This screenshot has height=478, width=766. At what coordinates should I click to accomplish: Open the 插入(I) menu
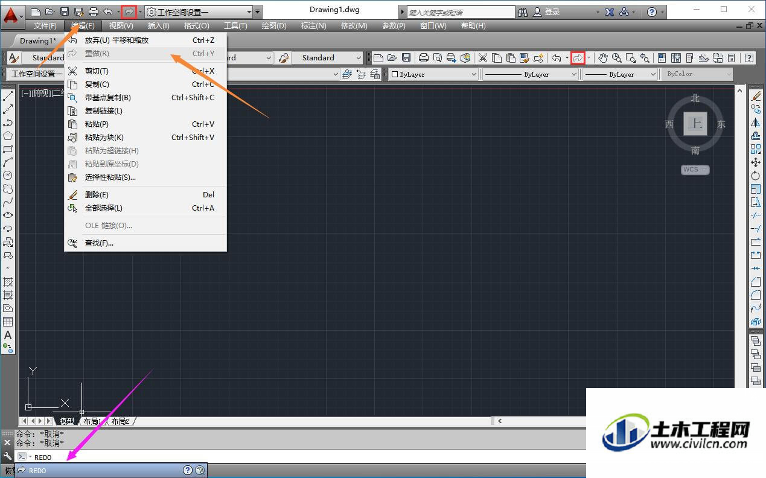pos(158,26)
